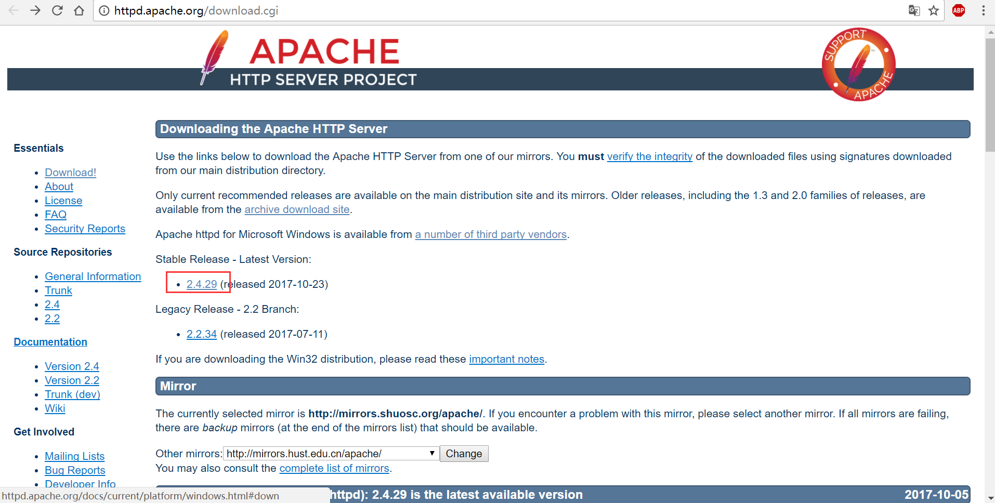Go back with the browser back arrow
The width and height of the screenshot is (995, 503).
point(14,10)
